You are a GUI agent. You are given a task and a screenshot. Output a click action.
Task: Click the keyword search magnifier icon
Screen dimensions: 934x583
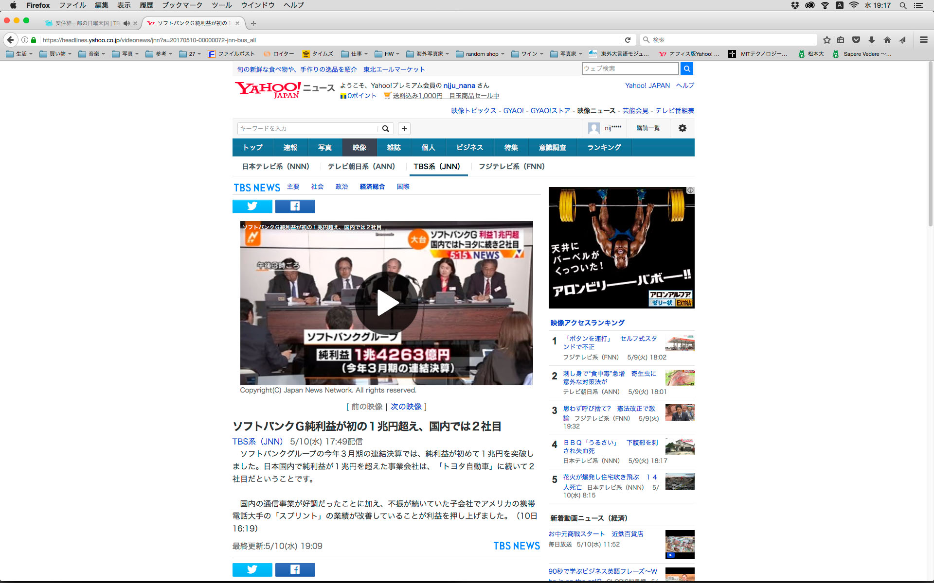(385, 129)
